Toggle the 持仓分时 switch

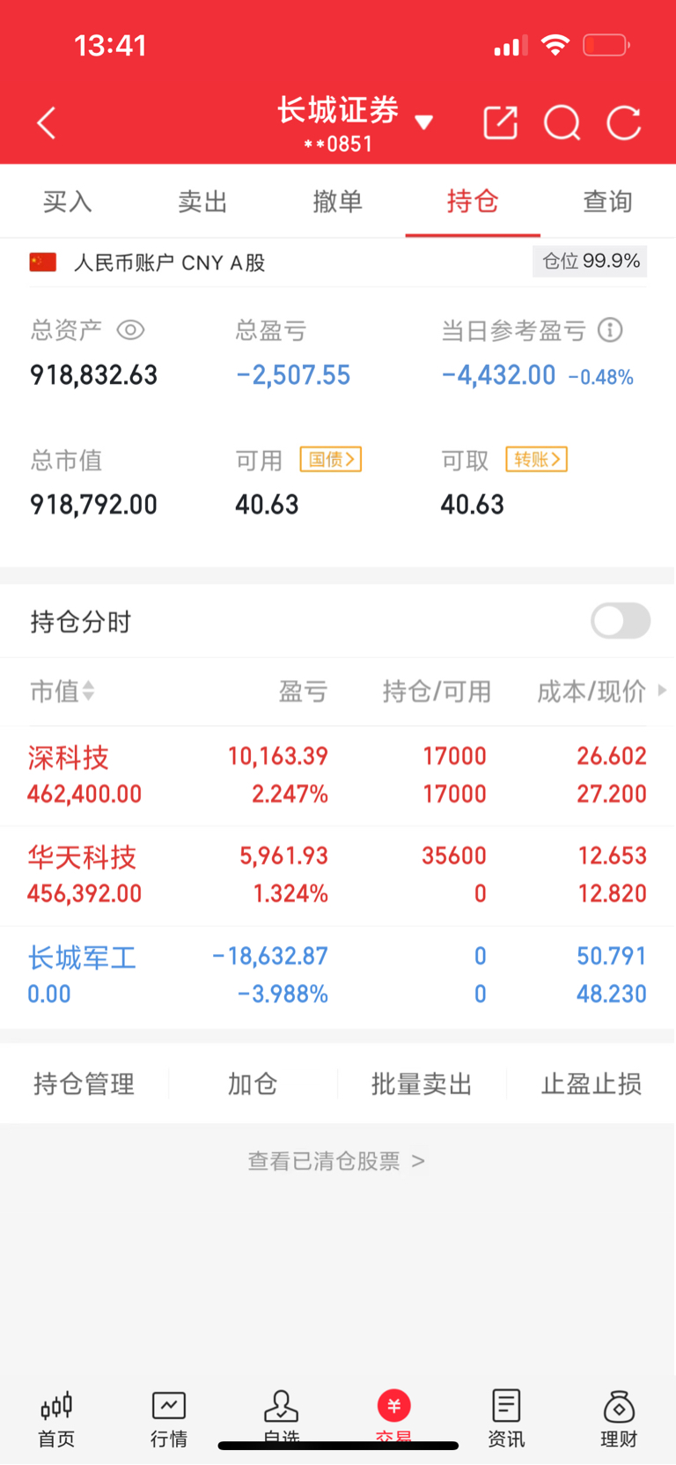621,621
